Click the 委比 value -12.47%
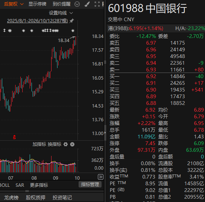205x202 pixels. pos(146,36)
